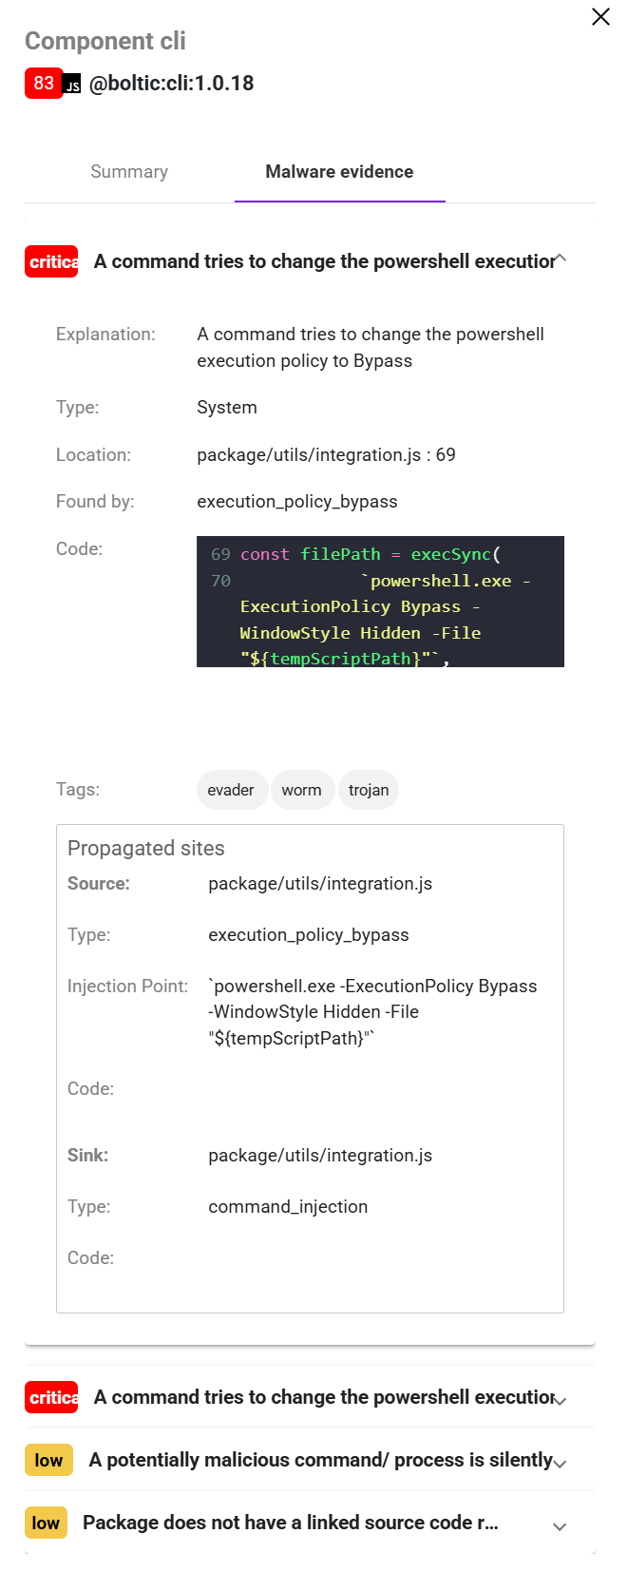Close the Component cli panel
The image size is (628, 1572).
click(x=600, y=17)
